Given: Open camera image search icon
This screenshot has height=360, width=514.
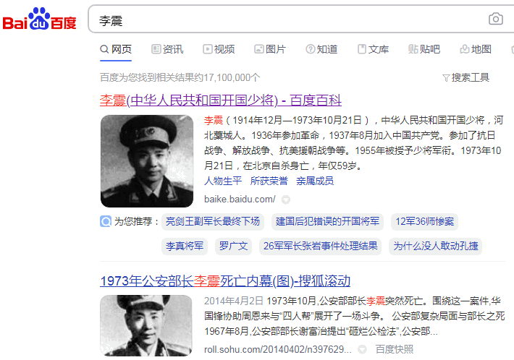Looking at the screenshot, I should (495, 19).
